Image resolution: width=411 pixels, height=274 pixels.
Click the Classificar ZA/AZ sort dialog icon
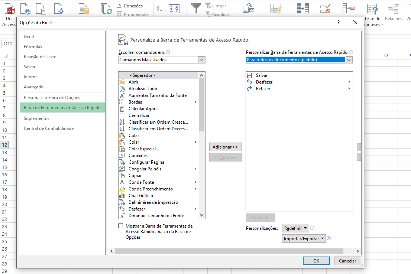tap(174, 9)
